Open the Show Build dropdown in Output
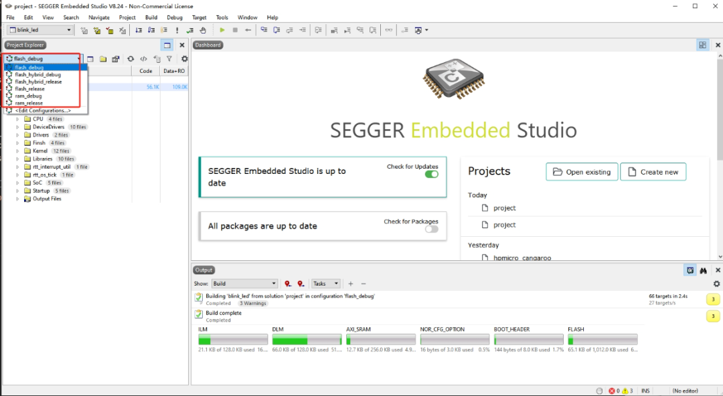The width and height of the screenshot is (723, 396). pyautogui.click(x=244, y=284)
